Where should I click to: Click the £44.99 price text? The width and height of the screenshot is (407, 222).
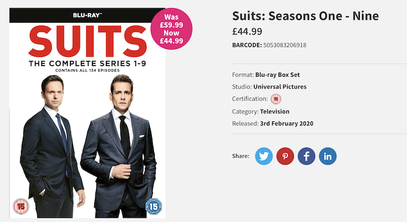[x=247, y=31]
